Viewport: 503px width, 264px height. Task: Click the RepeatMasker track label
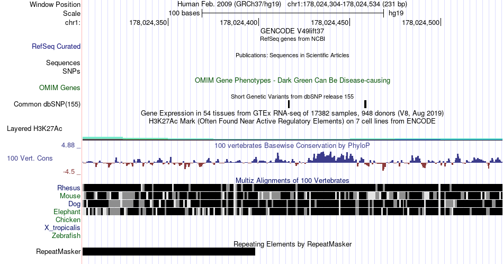58,251
